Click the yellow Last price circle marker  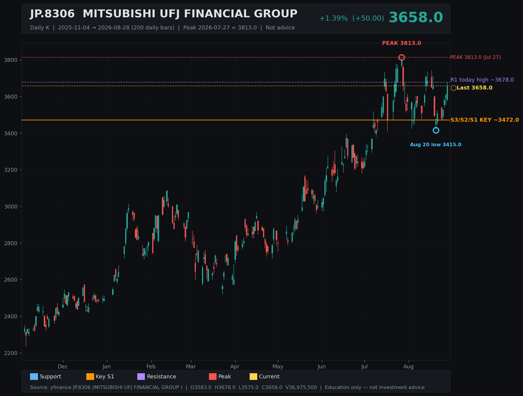(x=453, y=88)
